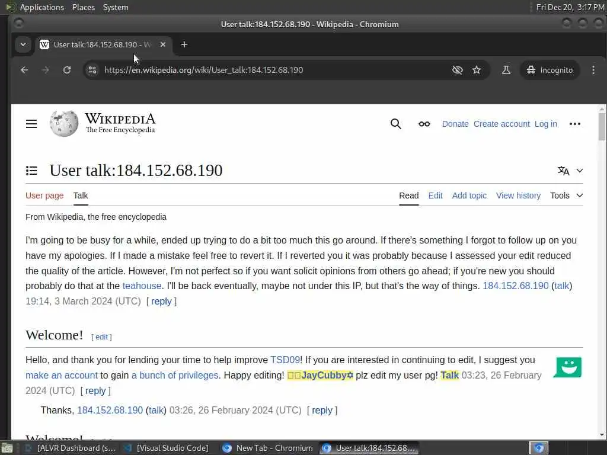Image resolution: width=607 pixels, height=455 pixels.
Task: Click show desktop icon in taskbar
Action: [7, 448]
